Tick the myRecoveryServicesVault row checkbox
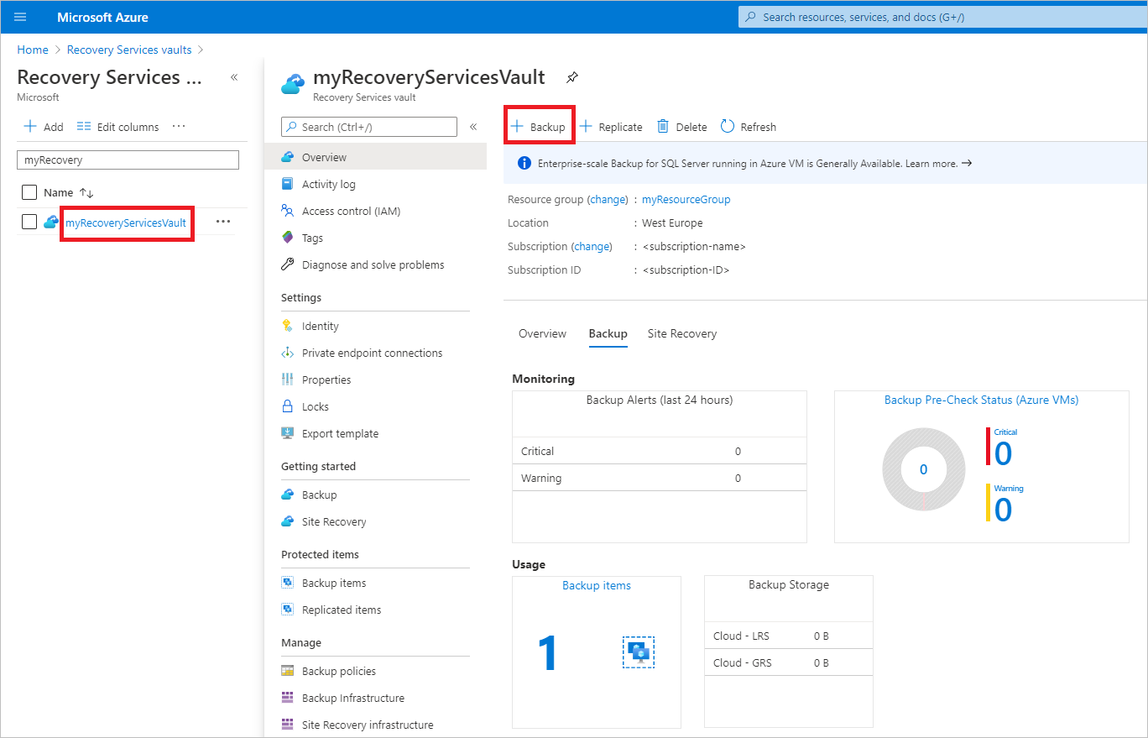Image resolution: width=1148 pixels, height=738 pixels. click(29, 222)
